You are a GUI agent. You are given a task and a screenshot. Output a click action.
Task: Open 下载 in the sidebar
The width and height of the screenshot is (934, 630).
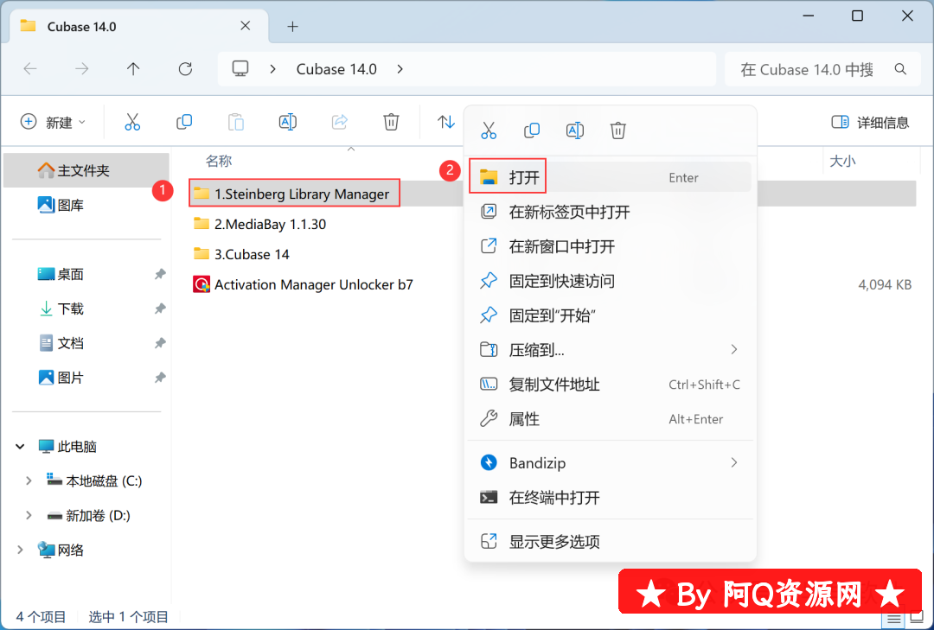(x=61, y=309)
